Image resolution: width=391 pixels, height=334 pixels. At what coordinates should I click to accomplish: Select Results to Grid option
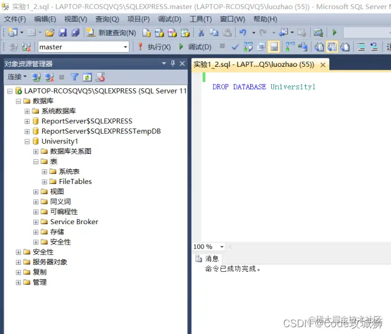(x=332, y=47)
